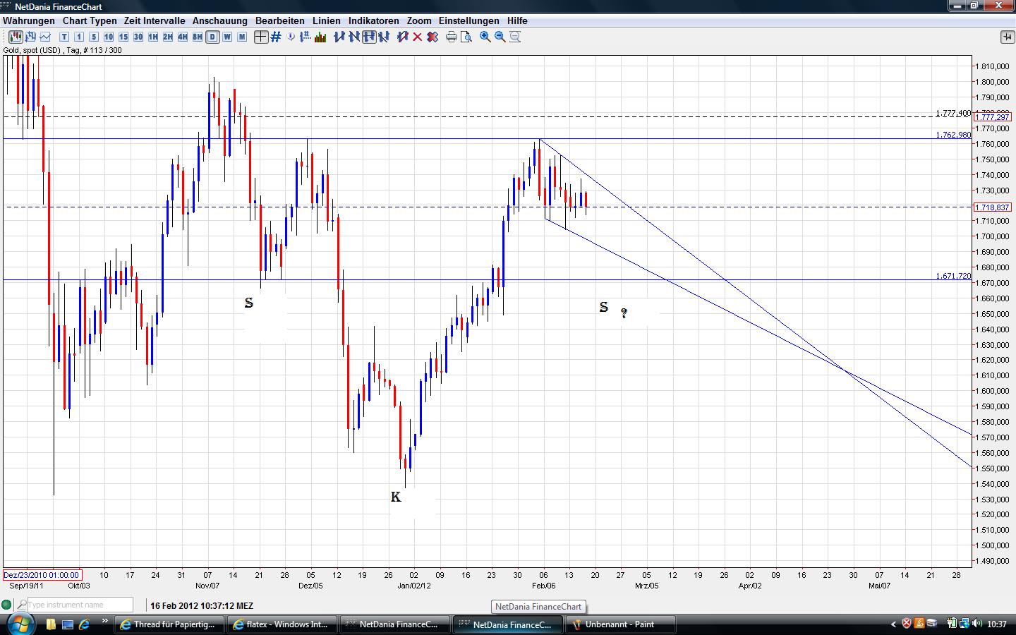Switch to line chart icon

46,37
